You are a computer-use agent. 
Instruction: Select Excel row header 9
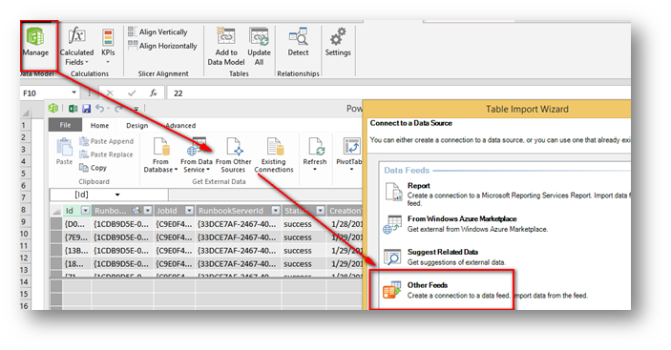pyautogui.click(x=25, y=221)
